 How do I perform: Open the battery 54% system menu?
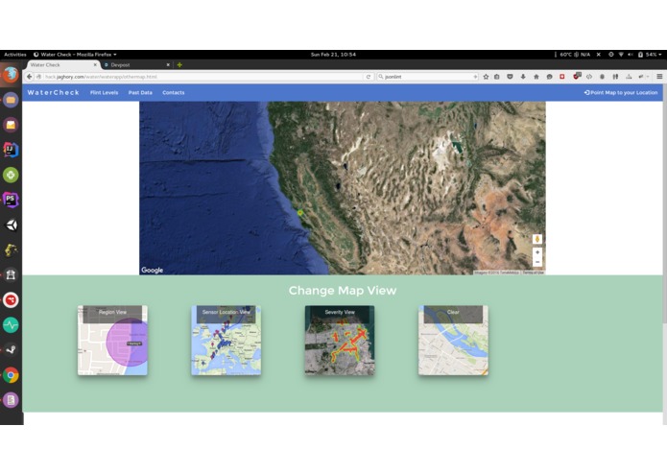click(651, 55)
